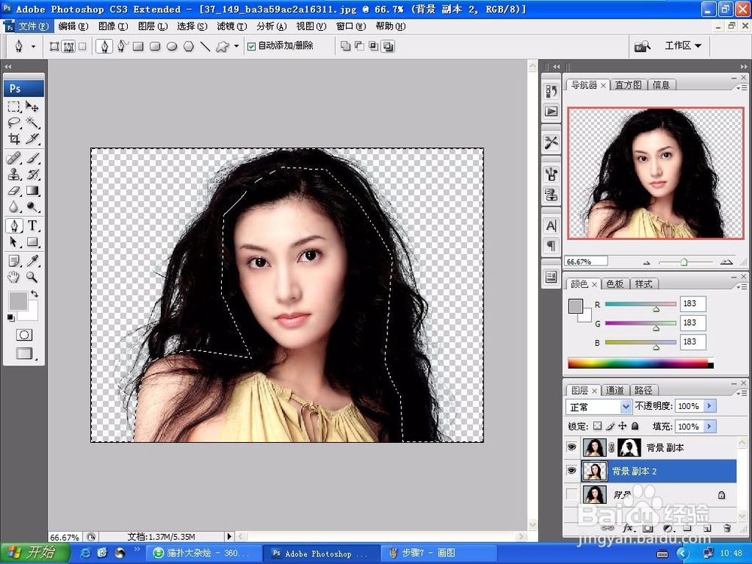Create a new layer using the new layer icon
The width and height of the screenshot is (752, 564).
(x=706, y=529)
